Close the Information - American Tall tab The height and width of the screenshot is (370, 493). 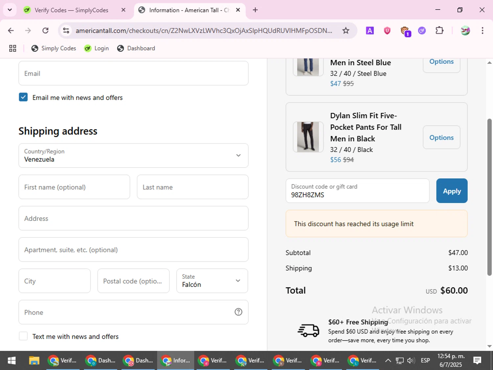[x=238, y=10]
